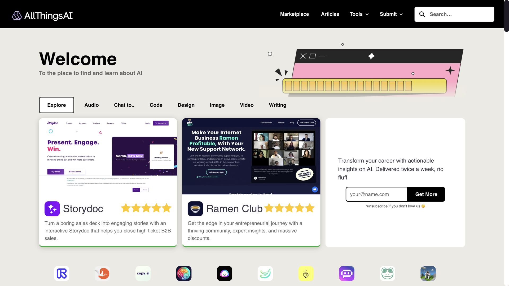Screen dimensions: 509x286
Task: Open the Storydoc preview thumbnail
Action: pyautogui.click(x=108, y=156)
